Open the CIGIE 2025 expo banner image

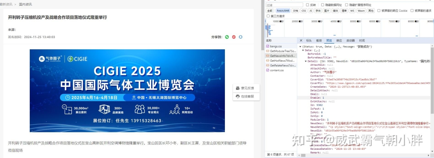pyautogui.click(x=127, y=91)
